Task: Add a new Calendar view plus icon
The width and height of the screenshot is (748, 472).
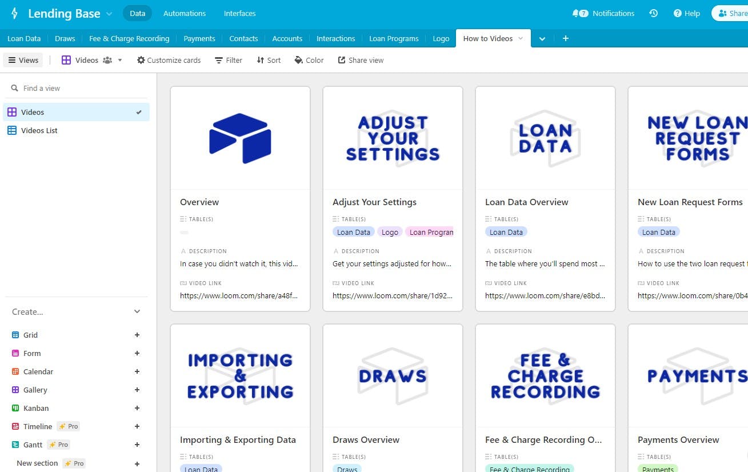Action: click(137, 371)
